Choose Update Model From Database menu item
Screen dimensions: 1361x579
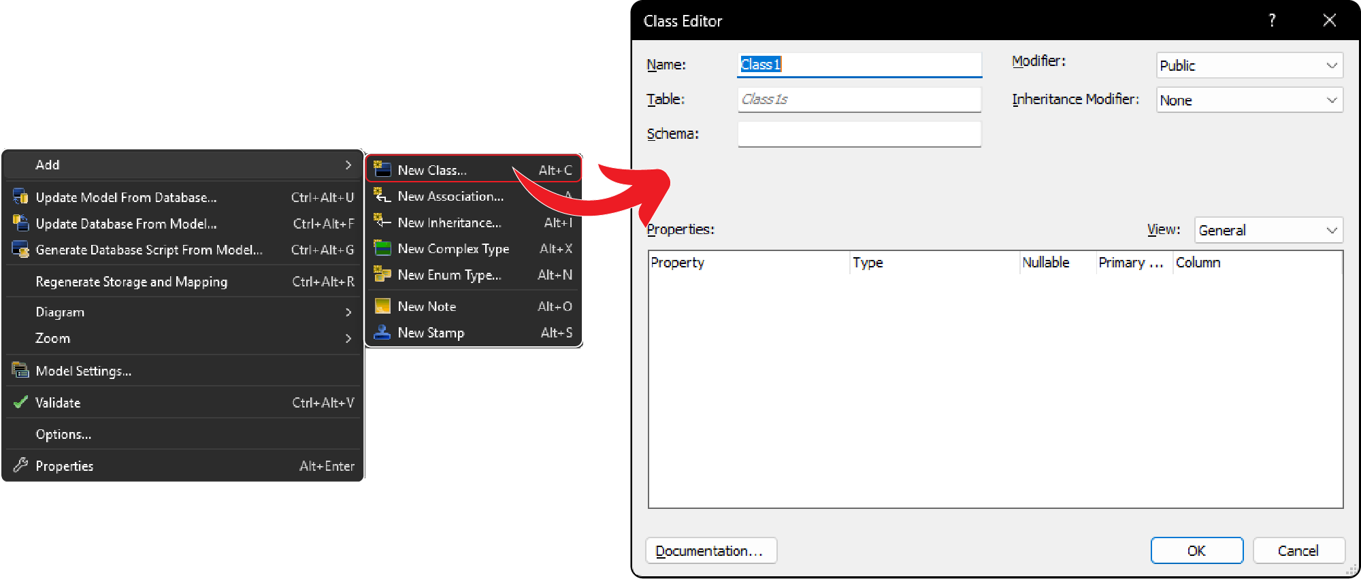pyautogui.click(x=182, y=197)
